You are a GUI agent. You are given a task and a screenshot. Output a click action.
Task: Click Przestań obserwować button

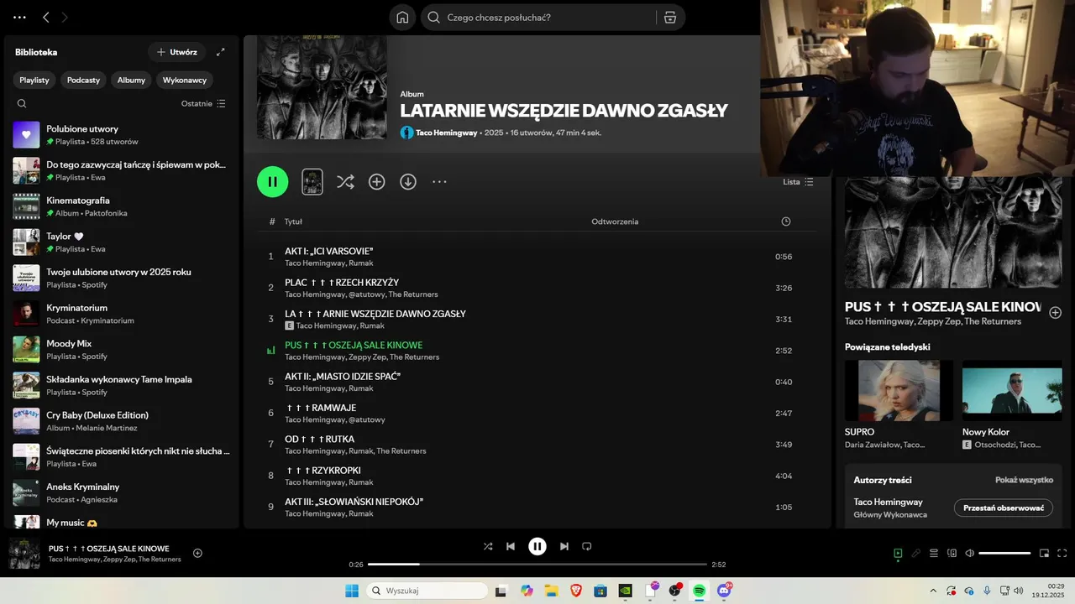tap(1004, 508)
